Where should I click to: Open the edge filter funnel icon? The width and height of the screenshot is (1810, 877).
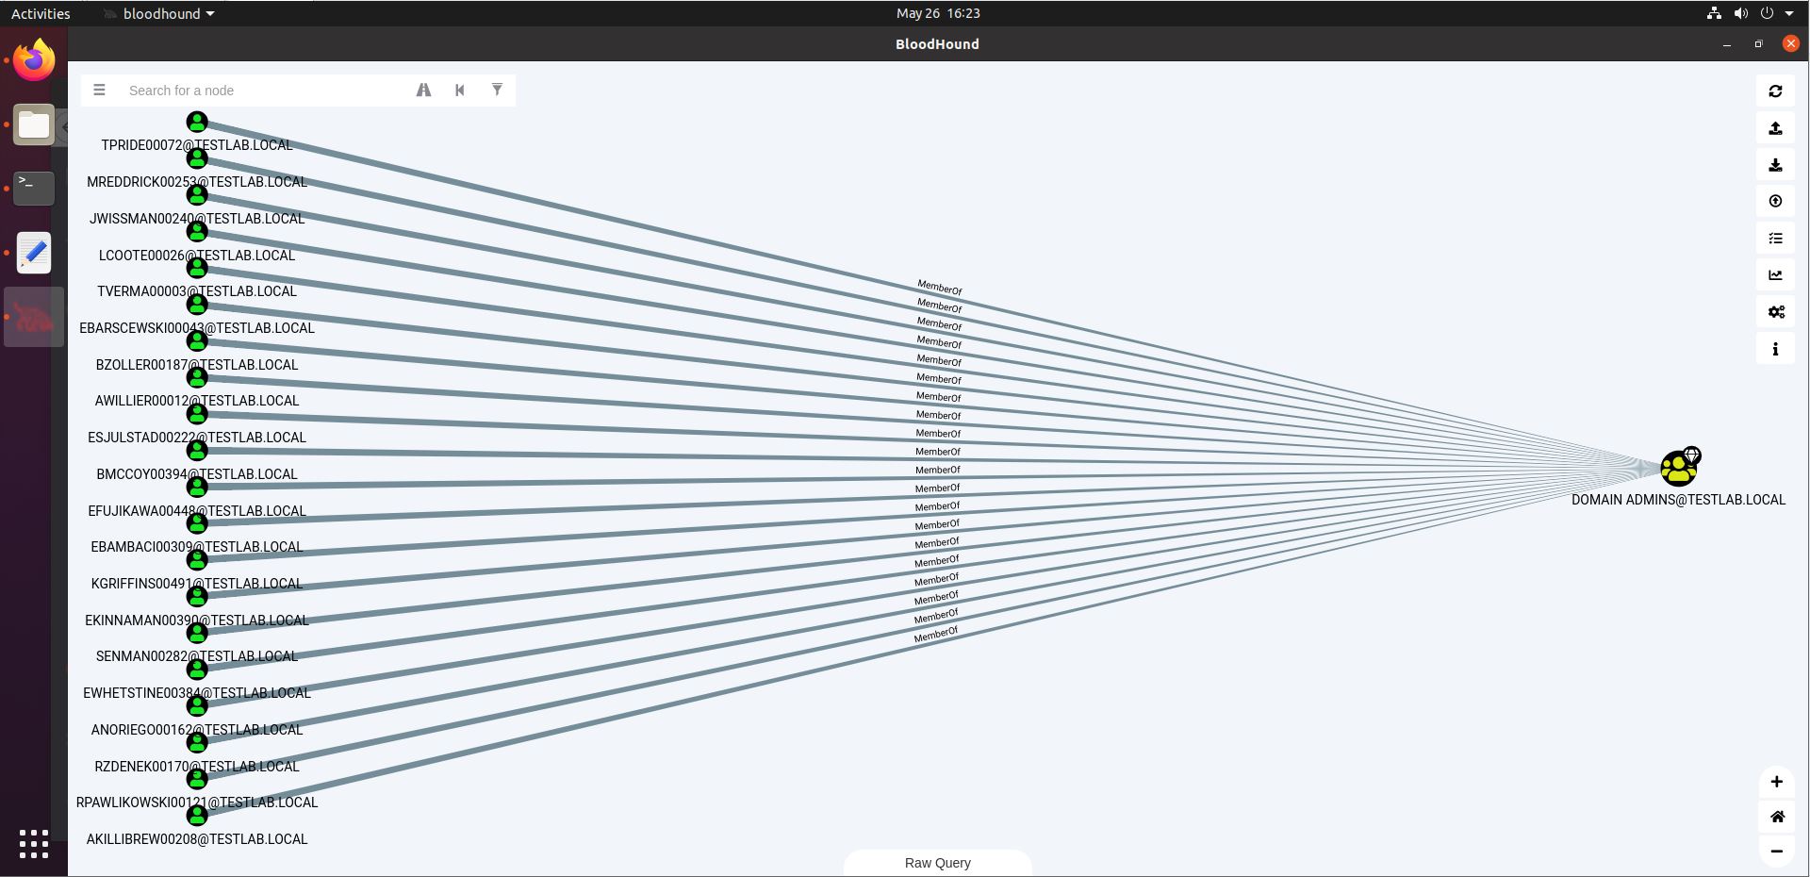[x=497, y=90]
